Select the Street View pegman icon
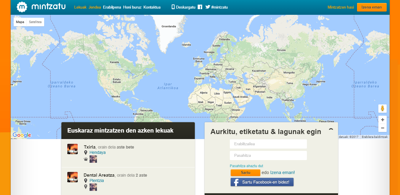 tap(383, 109)
